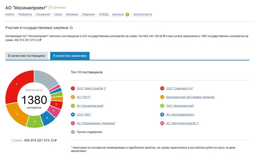Click legend badge number 10 (pink)
This screenshot has height=159, width=254.
pos(162,123)
